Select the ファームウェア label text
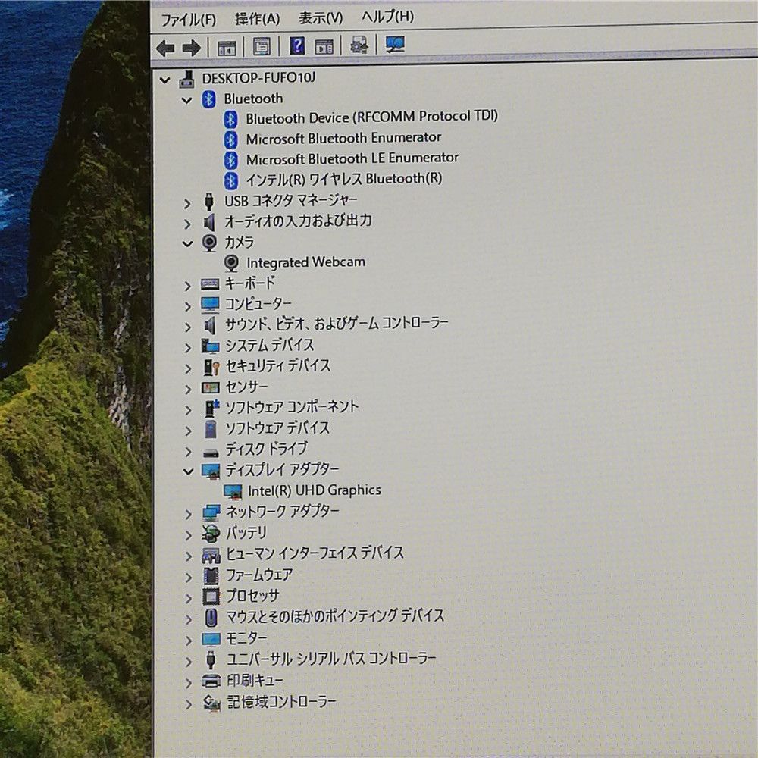Viewport: 758px width, 758px height. pos(259,575)
